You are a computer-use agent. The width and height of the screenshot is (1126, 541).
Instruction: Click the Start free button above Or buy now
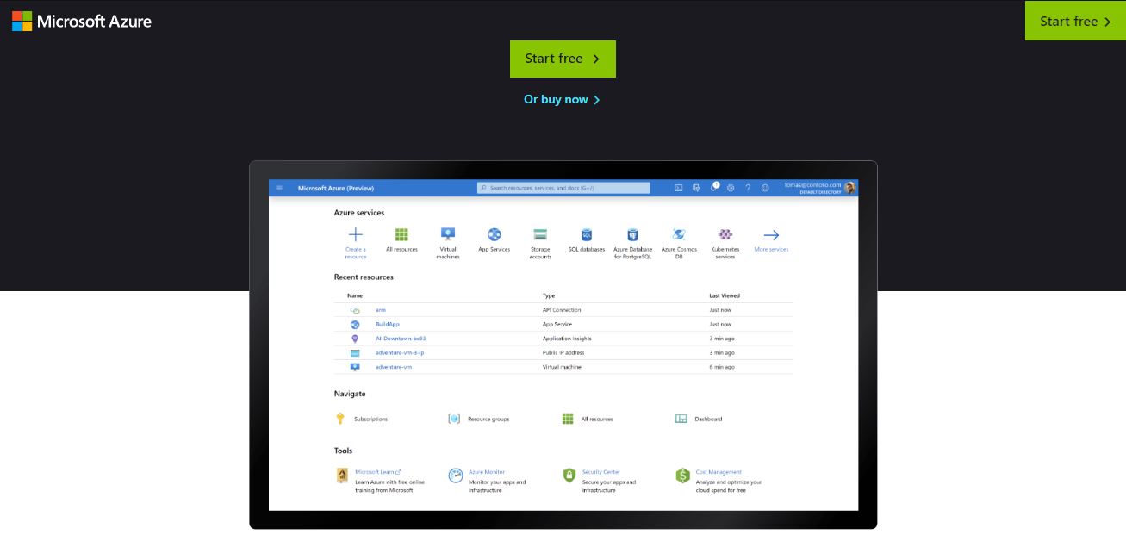point(563,59)
